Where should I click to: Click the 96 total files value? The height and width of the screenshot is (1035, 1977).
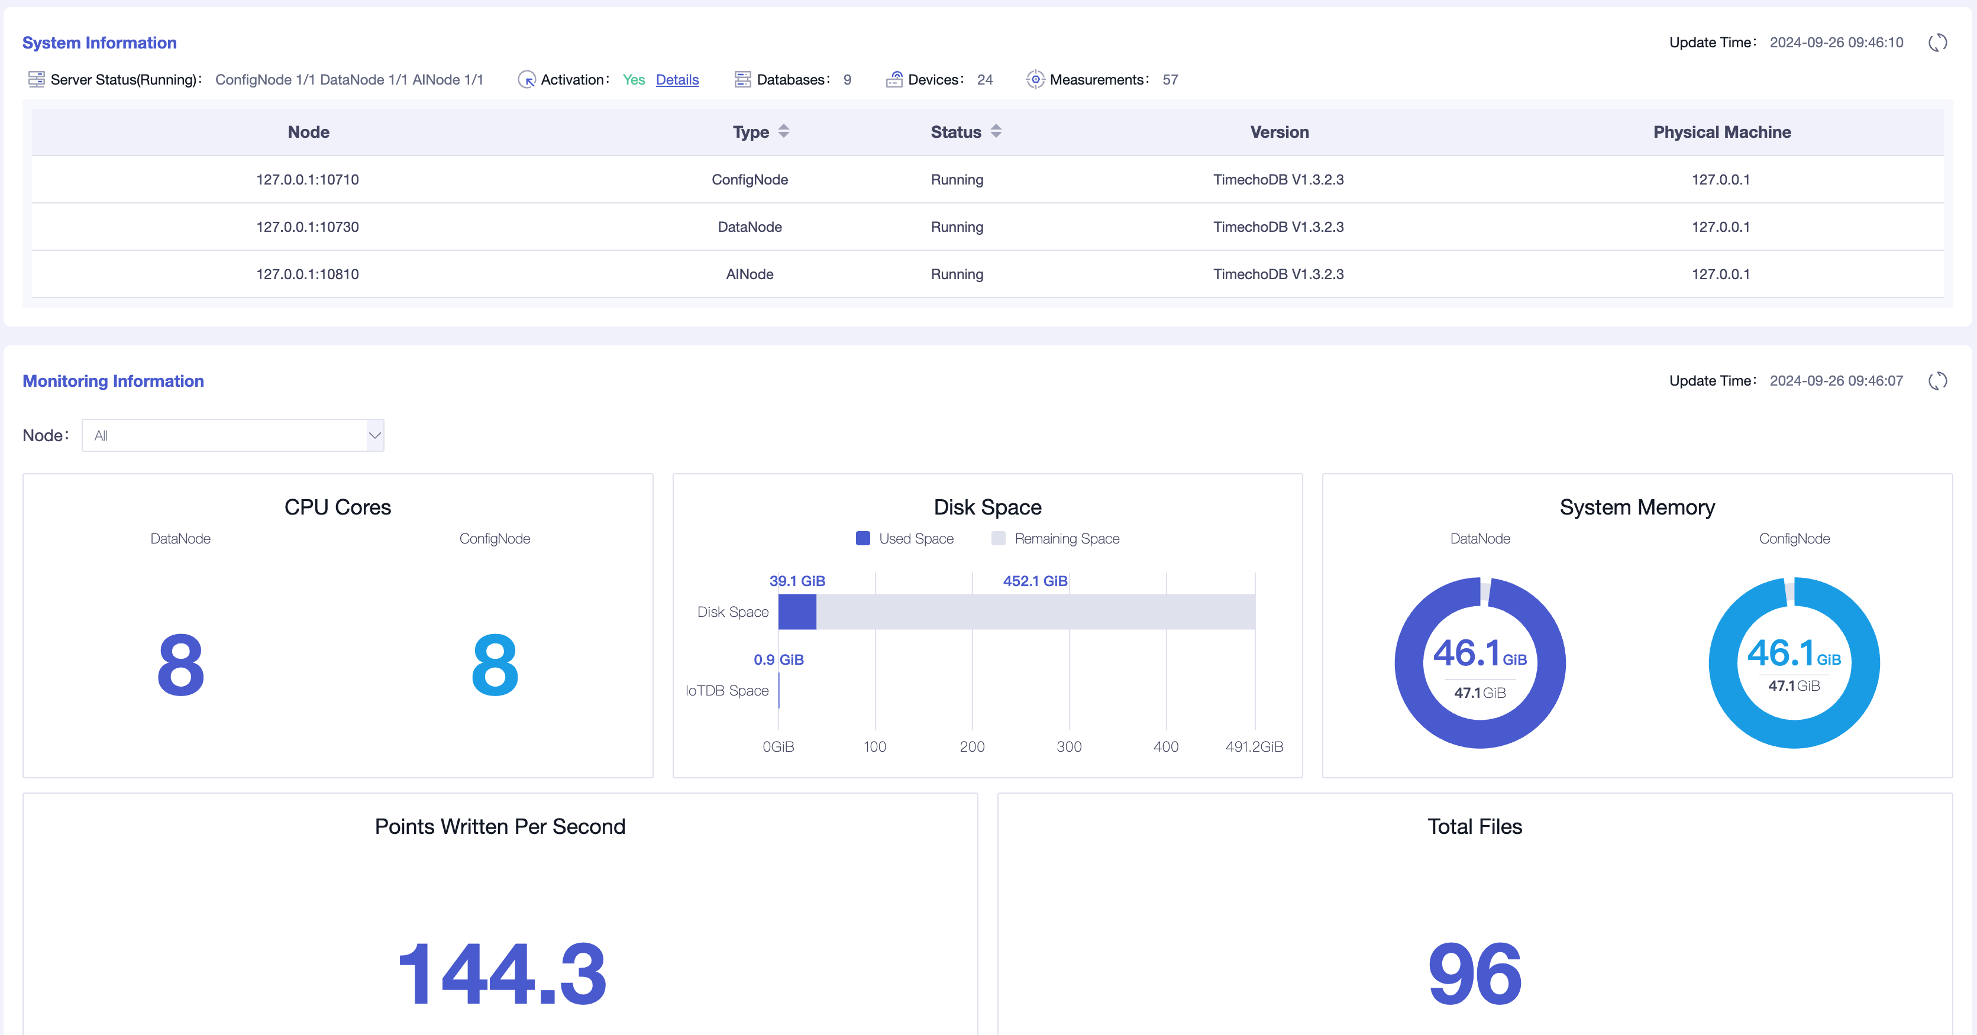[x=1474, y=973]
